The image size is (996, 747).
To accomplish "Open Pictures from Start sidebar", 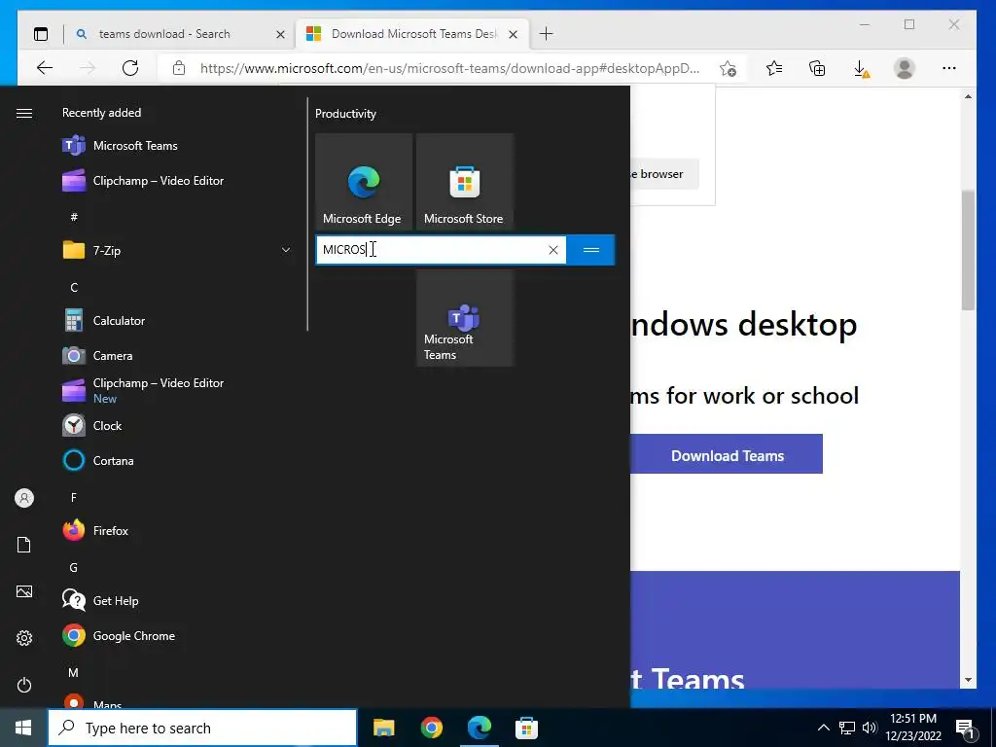I will [24, 591].
